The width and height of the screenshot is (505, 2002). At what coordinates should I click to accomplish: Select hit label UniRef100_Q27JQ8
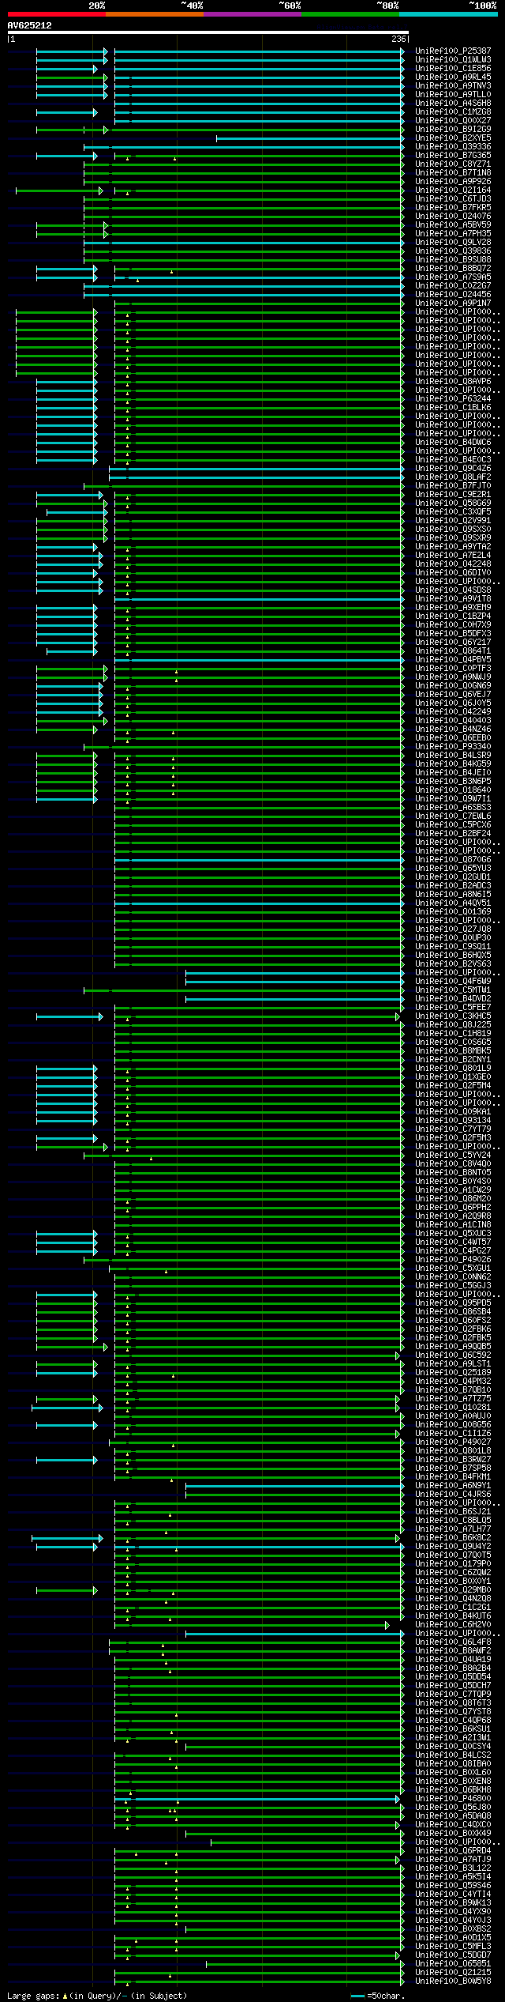(x=453, y=929)
